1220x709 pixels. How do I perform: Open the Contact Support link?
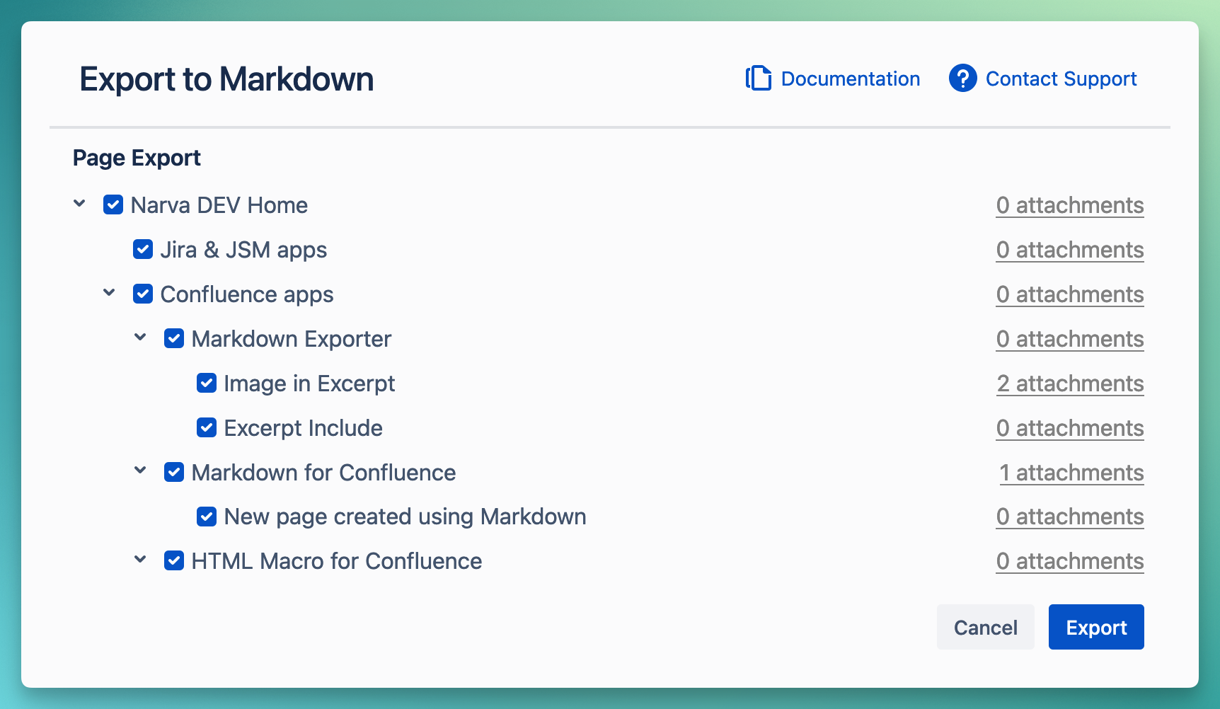tap(1061, 79)
